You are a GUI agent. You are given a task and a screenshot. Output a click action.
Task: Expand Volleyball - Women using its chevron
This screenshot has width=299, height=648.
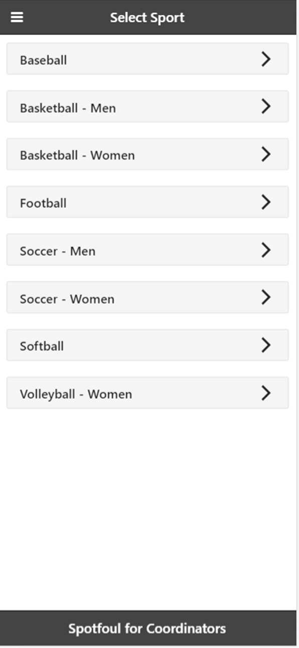tap(266, 393)
